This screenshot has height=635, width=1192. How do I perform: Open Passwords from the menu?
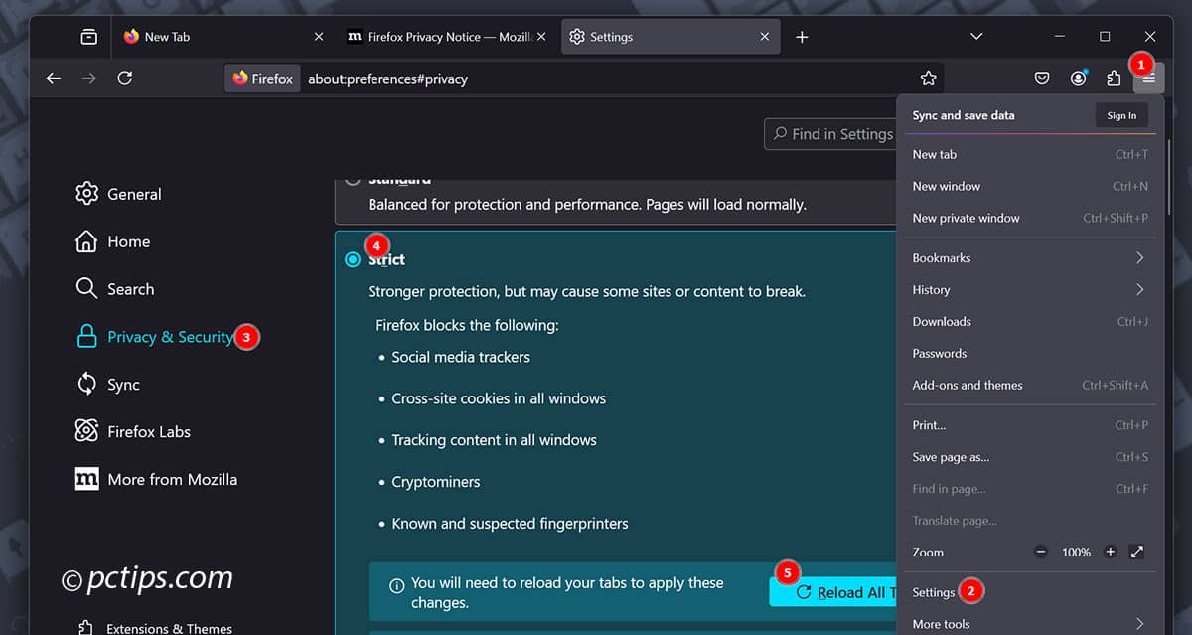point(1030,354)
